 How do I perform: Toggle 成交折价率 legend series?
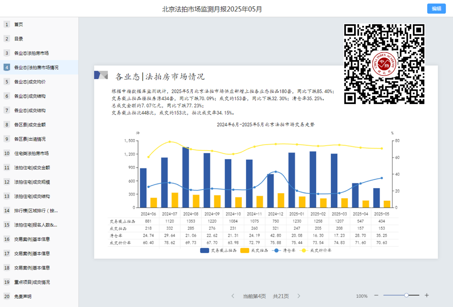click(x=316, y=250)
